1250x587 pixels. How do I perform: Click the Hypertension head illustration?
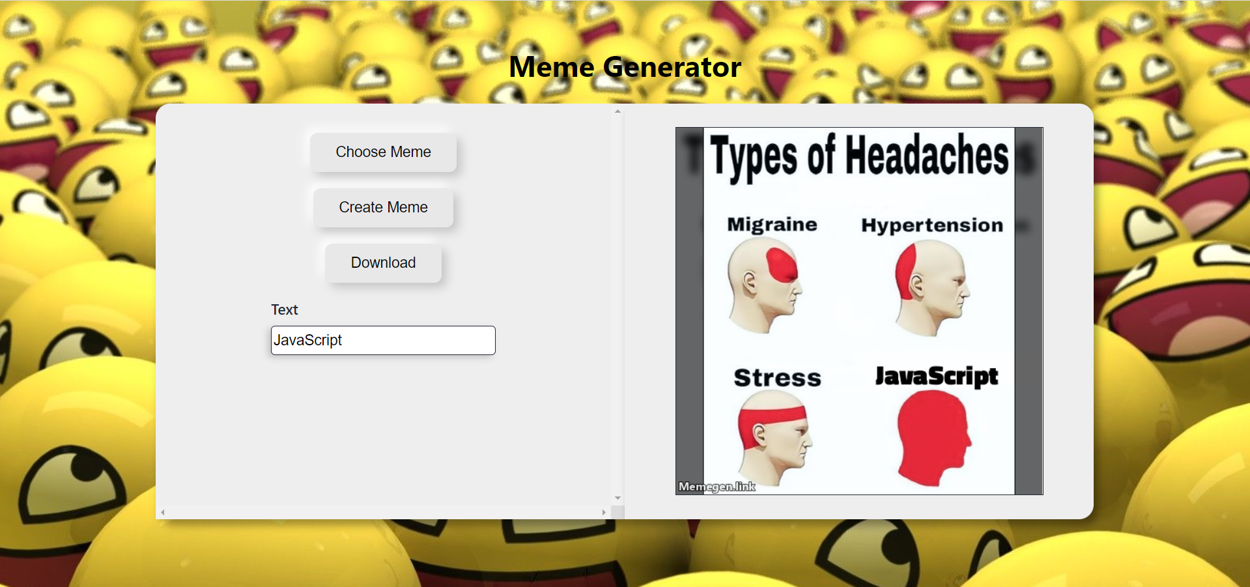click(931, 285)
